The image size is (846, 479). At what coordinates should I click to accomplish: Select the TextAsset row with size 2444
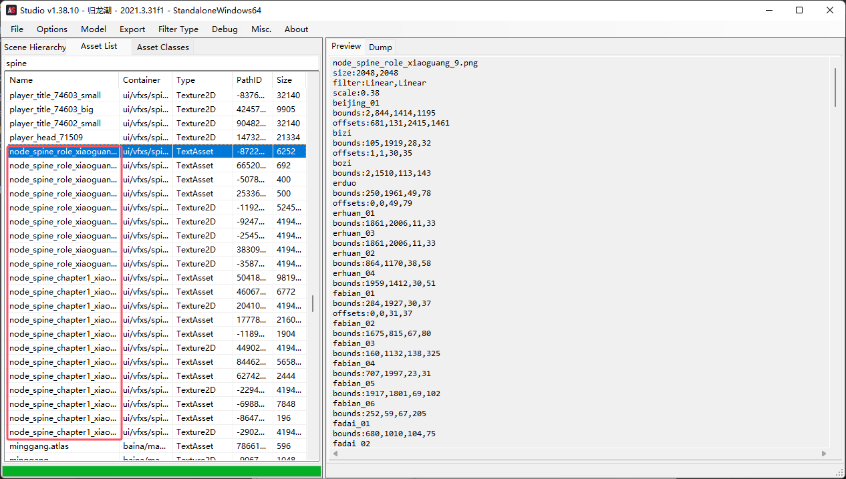tap(156, 376)
